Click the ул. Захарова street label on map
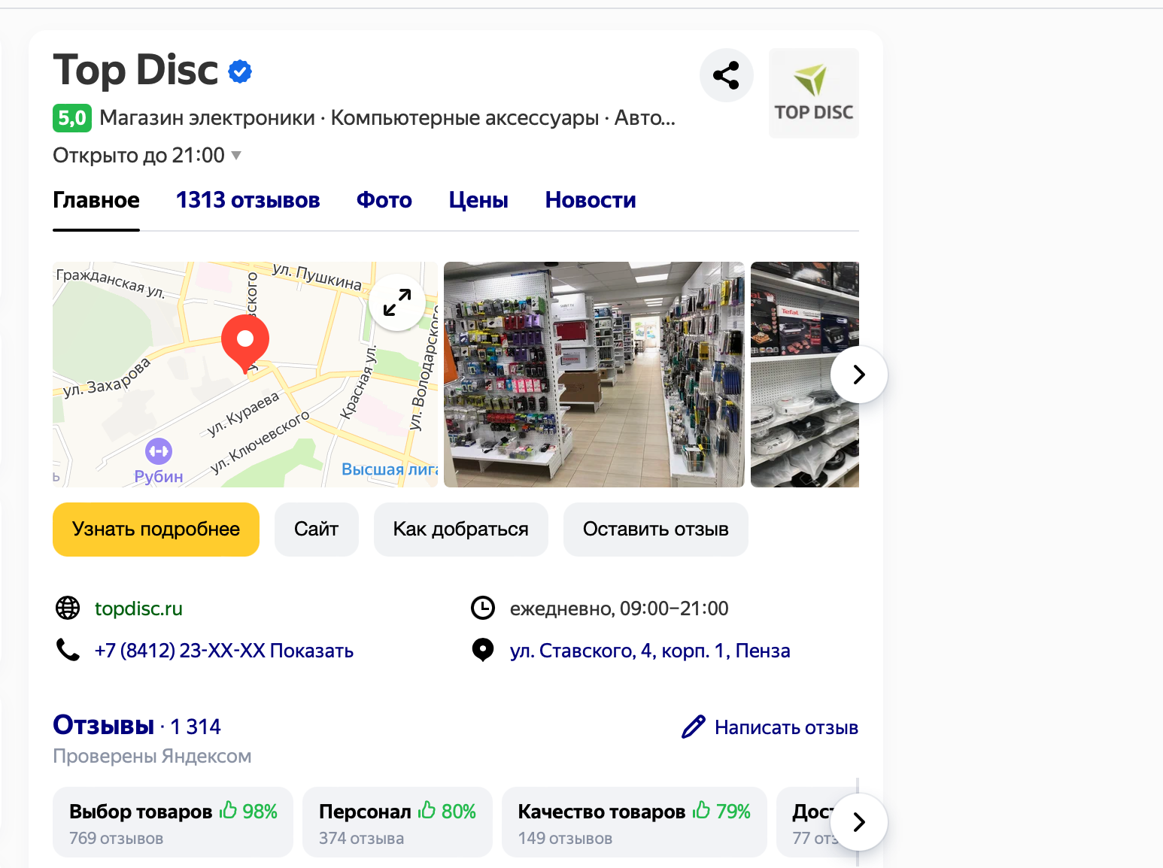 [x=107, y=378]
